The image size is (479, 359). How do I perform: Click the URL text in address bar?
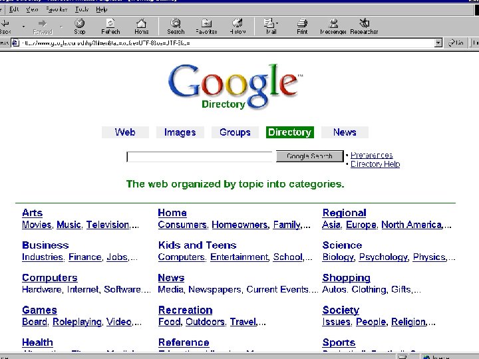pos(106,43)
